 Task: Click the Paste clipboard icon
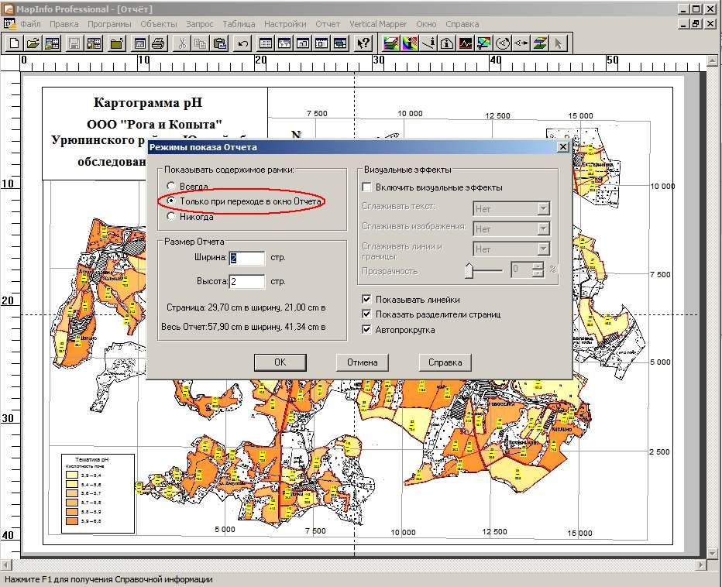tap(221, 43)
